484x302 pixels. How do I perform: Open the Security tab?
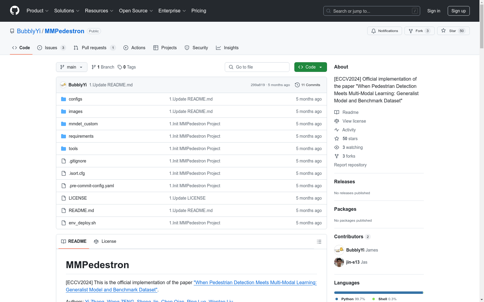pyautogui.click(x=196, y=48)
